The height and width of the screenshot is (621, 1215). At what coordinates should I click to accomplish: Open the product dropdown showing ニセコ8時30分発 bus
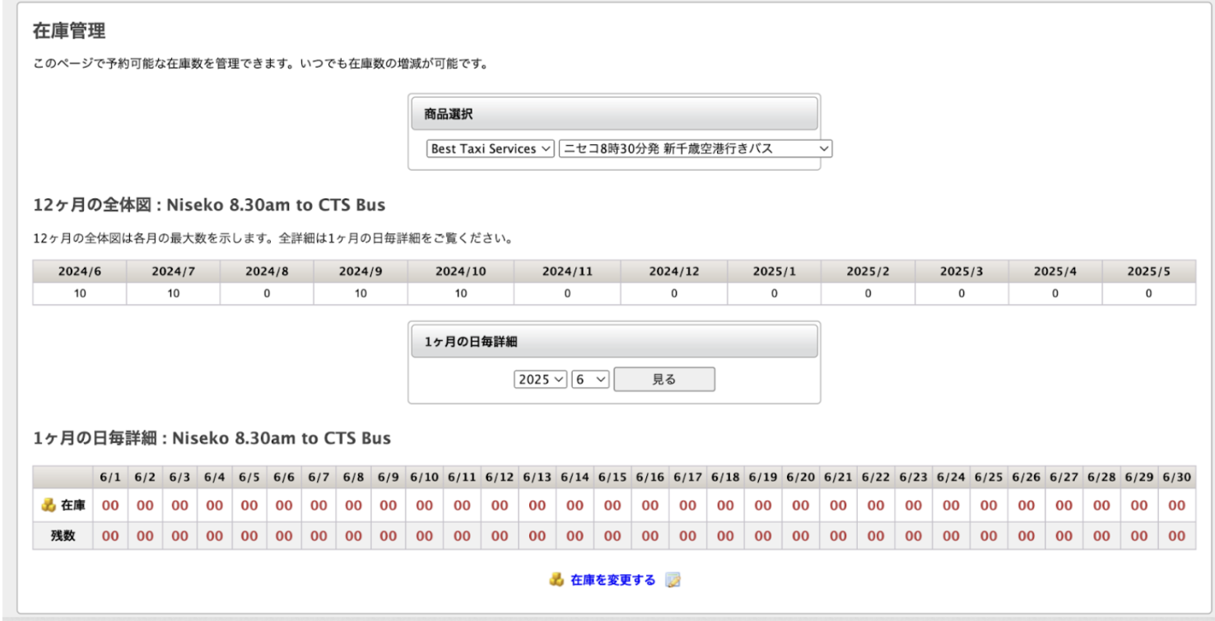(691, 148)
